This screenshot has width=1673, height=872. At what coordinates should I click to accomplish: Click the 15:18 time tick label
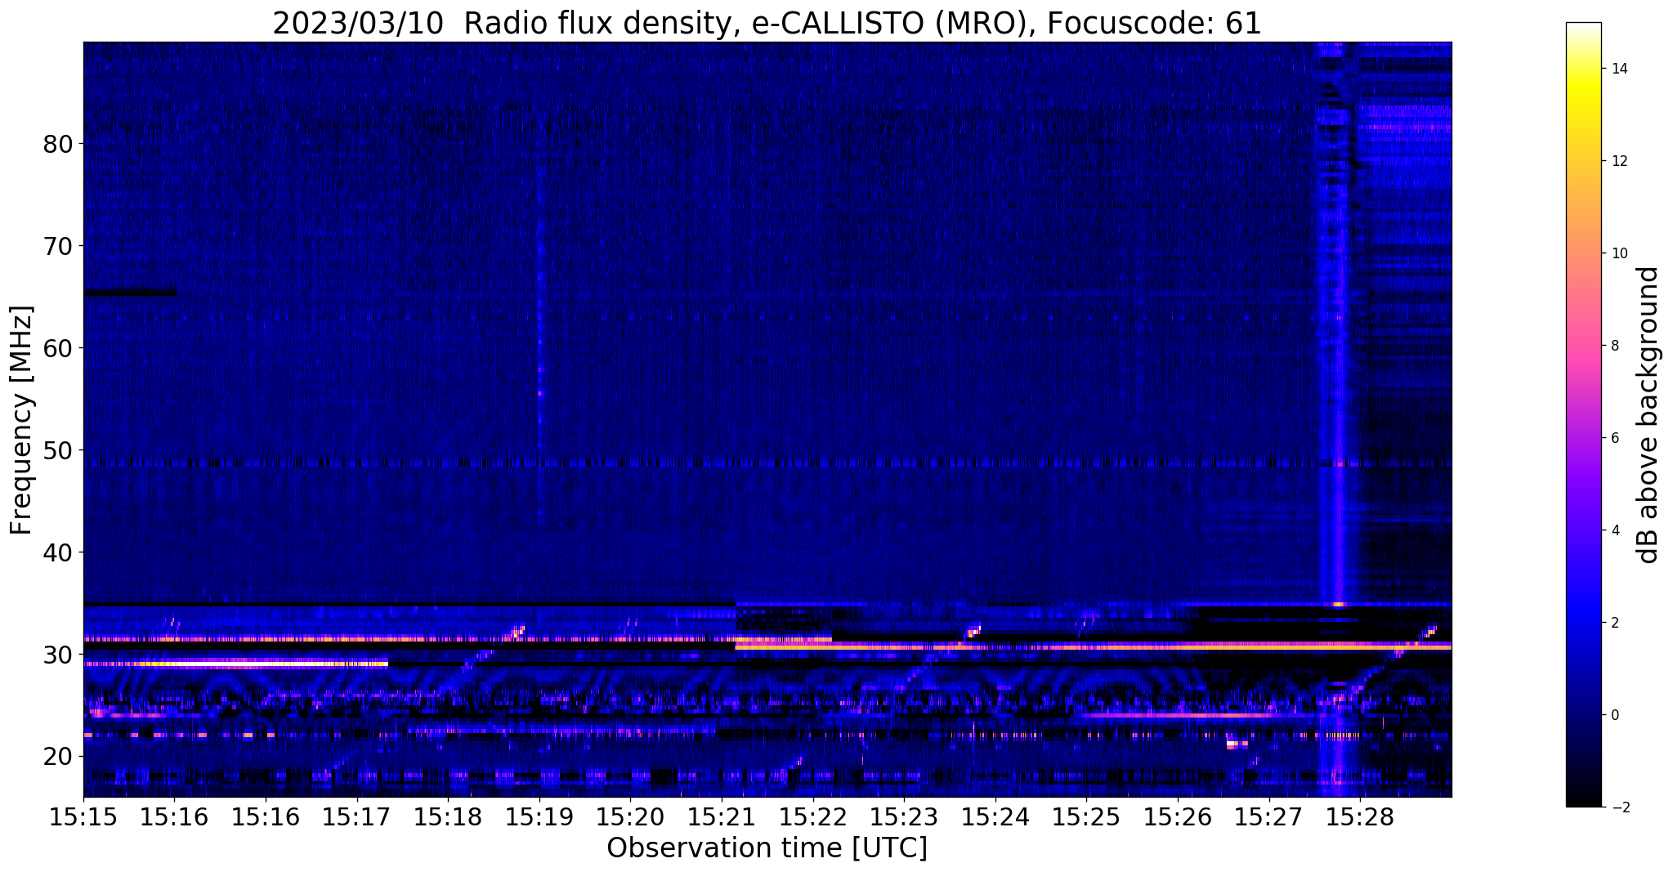(448, 816)
